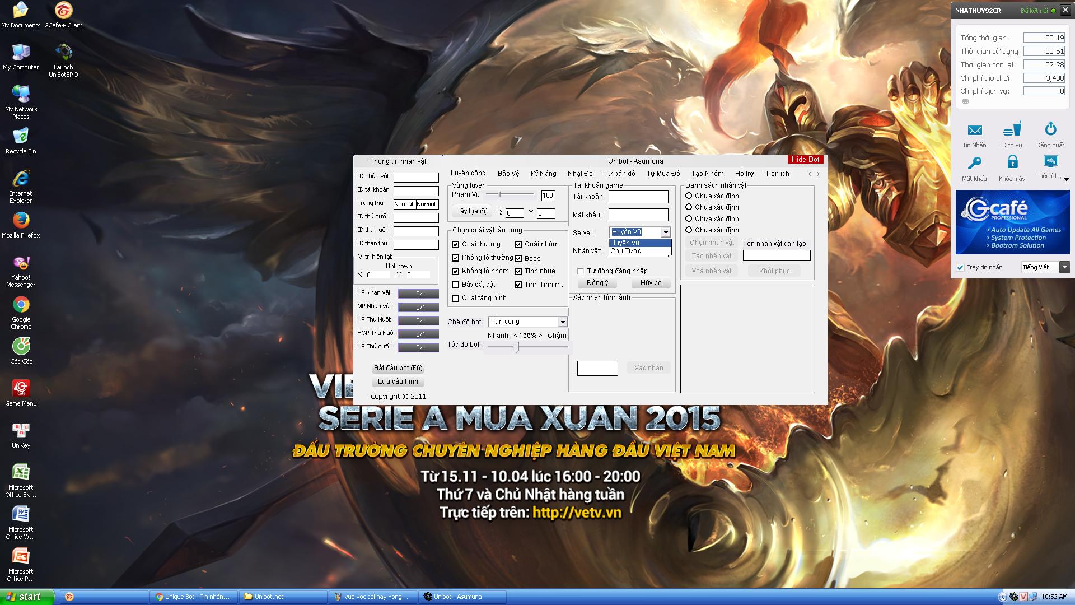Viewport: 1075px width, 605px height.
Task: Toggle the Boss checkbox
Action: tap(518, 258)
